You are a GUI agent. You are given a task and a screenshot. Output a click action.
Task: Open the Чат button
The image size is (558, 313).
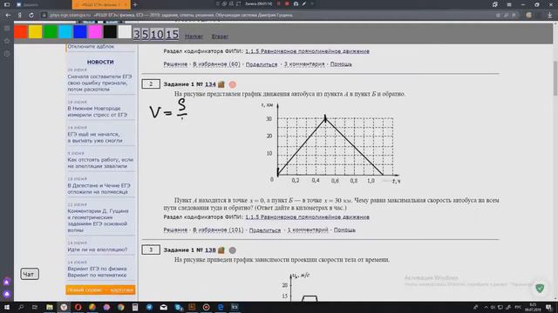click(x=30, y=275)
